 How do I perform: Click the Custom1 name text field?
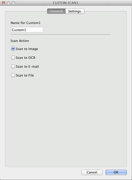27,30
